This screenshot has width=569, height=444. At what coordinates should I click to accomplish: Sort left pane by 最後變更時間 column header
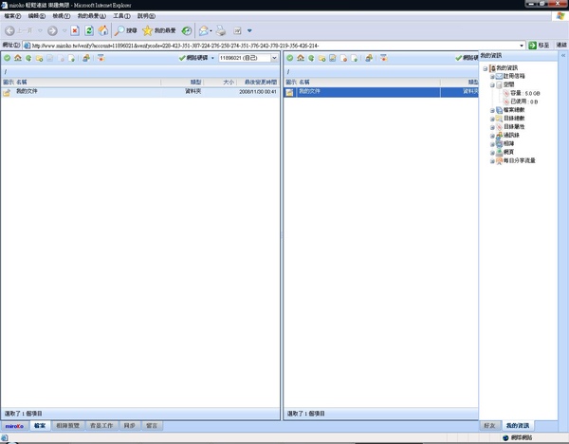(x=258, y=83)
